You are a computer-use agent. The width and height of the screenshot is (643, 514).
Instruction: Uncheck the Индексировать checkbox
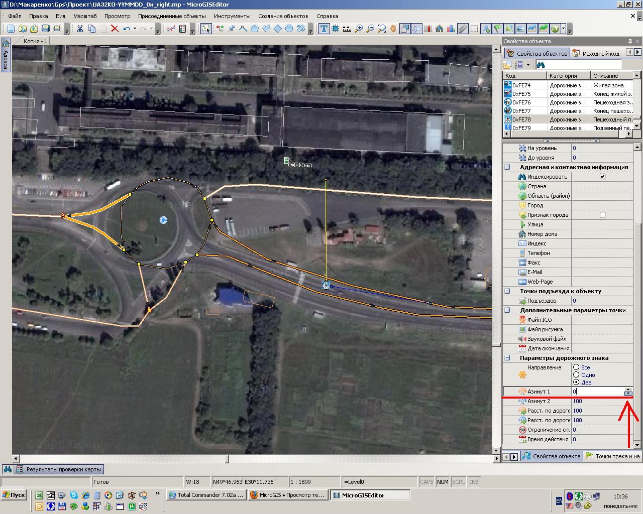click(x=602, y=177)
